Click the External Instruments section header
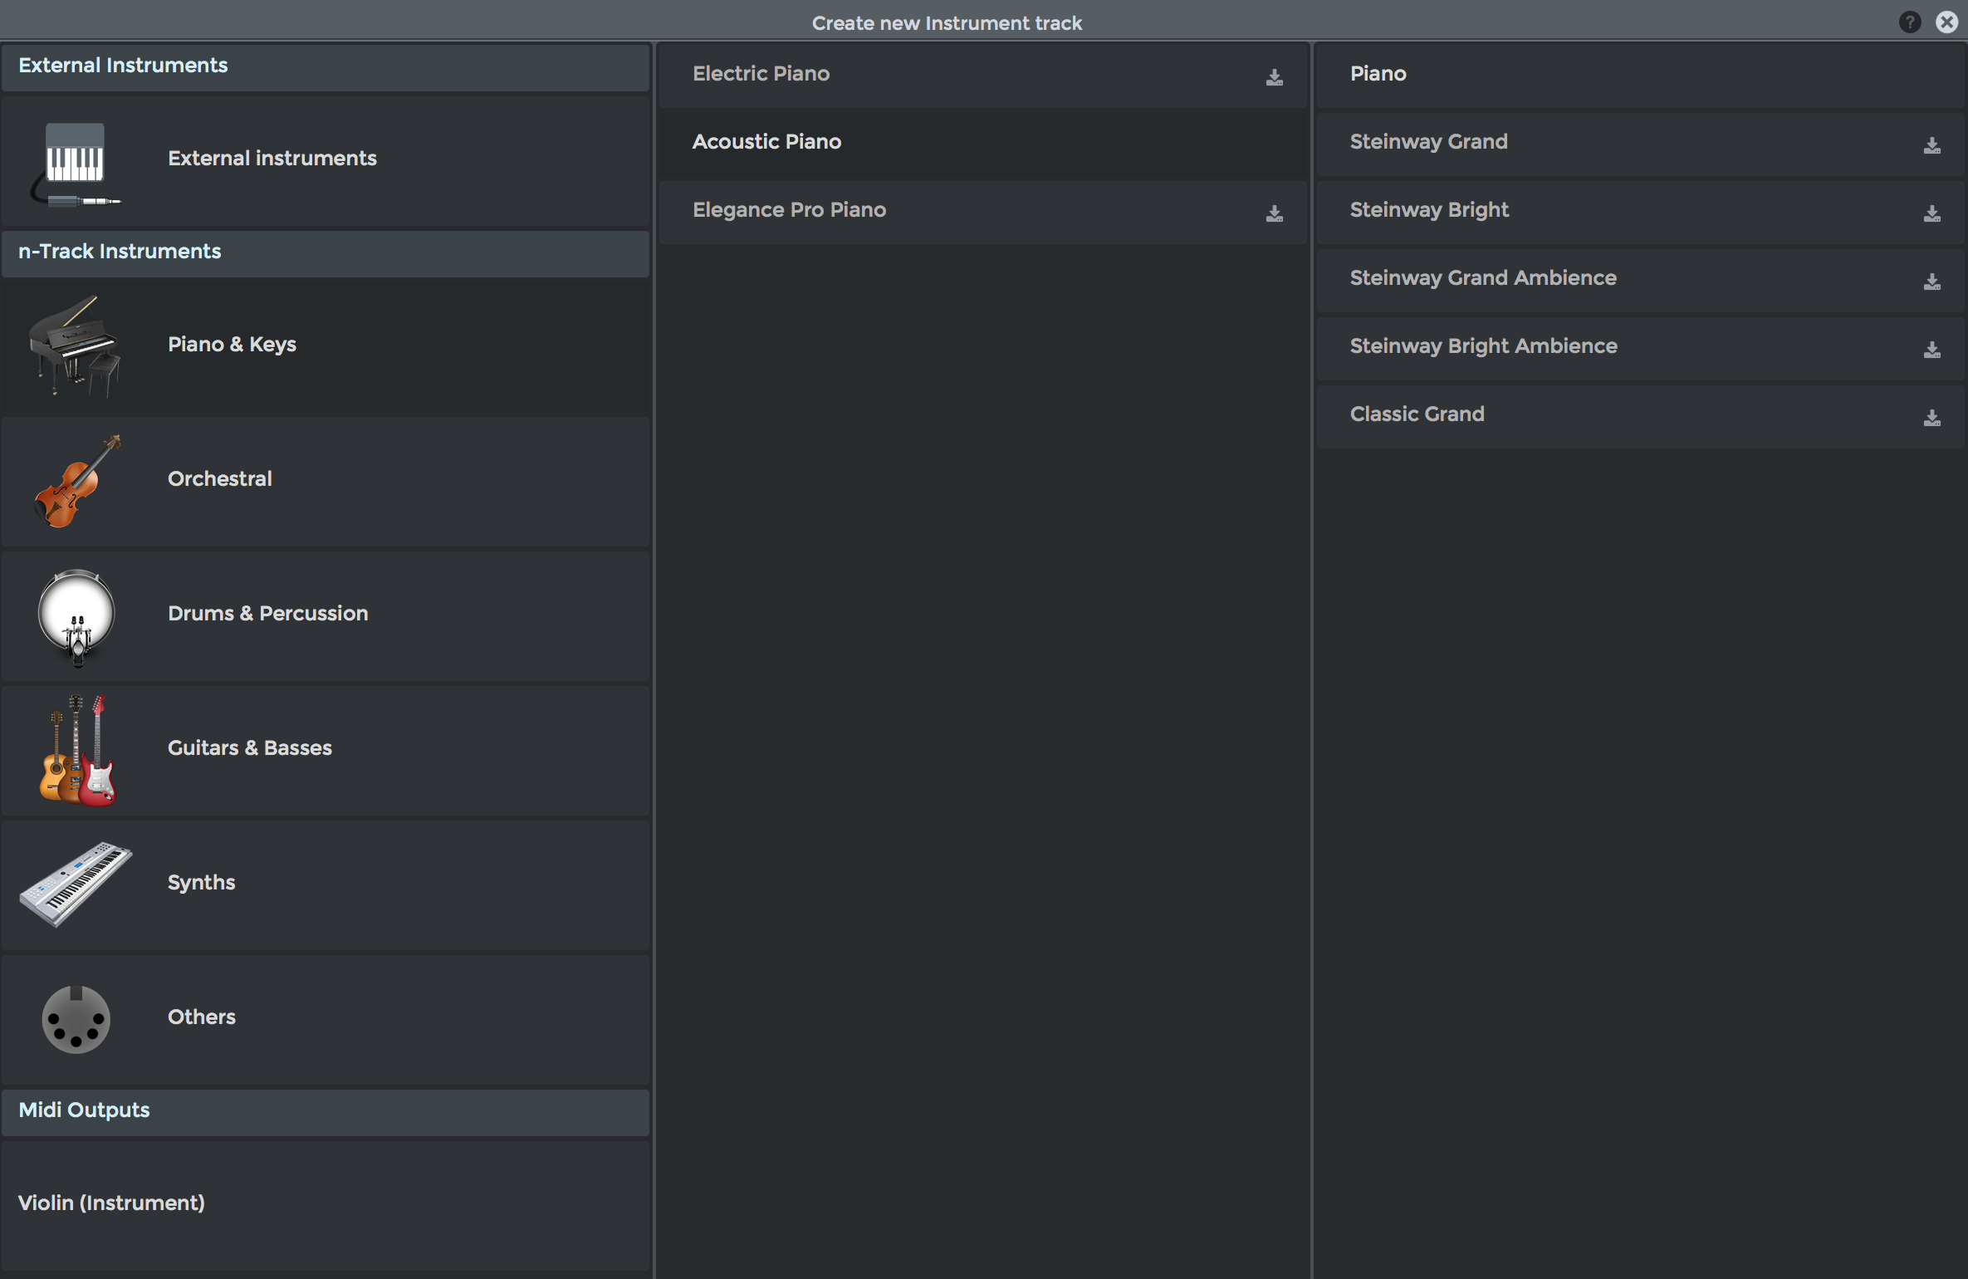 pos(326,66)
